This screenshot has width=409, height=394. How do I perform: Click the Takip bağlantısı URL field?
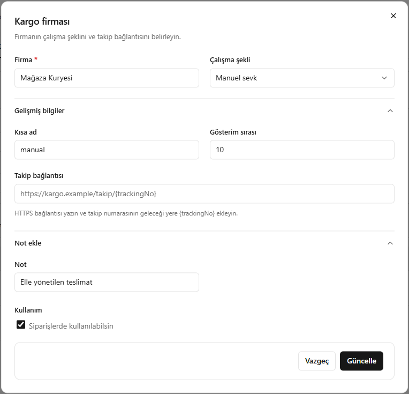click(x=205, y=194)
